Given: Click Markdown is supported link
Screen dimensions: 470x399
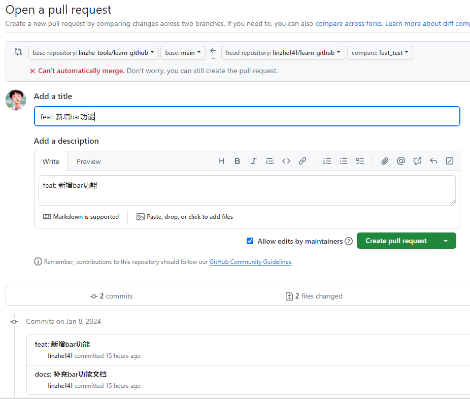Looking at the screenshot, I should 81,217.
